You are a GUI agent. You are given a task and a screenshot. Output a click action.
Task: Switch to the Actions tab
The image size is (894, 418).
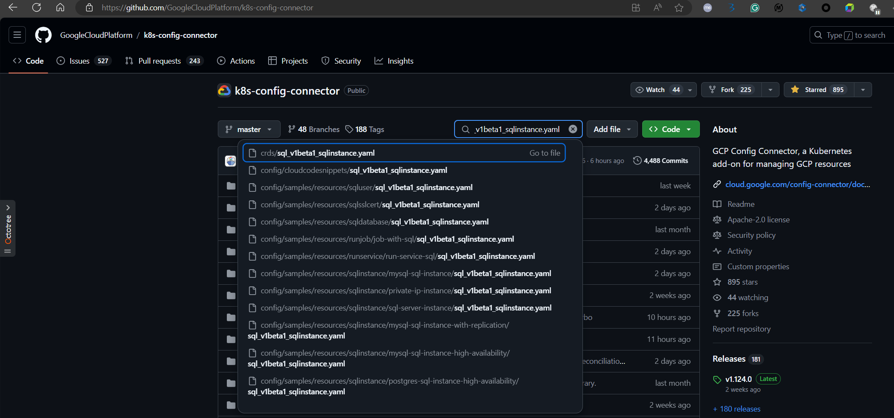tap(236, 61)
